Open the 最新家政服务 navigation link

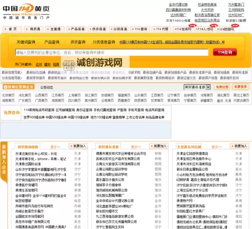click(x=36, y=78)
